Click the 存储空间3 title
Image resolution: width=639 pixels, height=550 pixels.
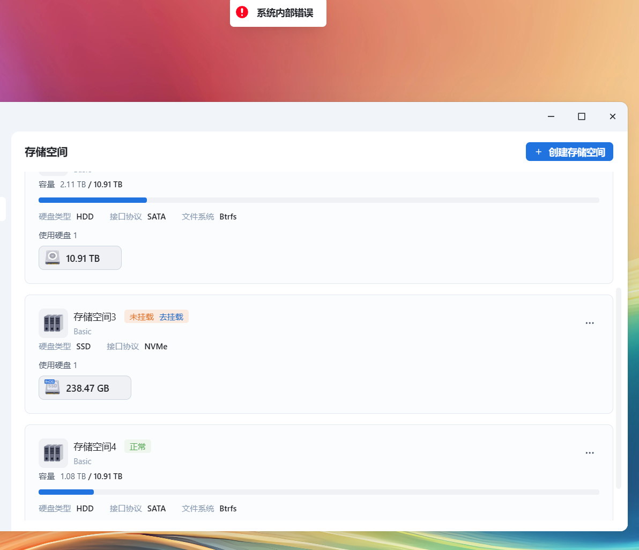[94, 317]
